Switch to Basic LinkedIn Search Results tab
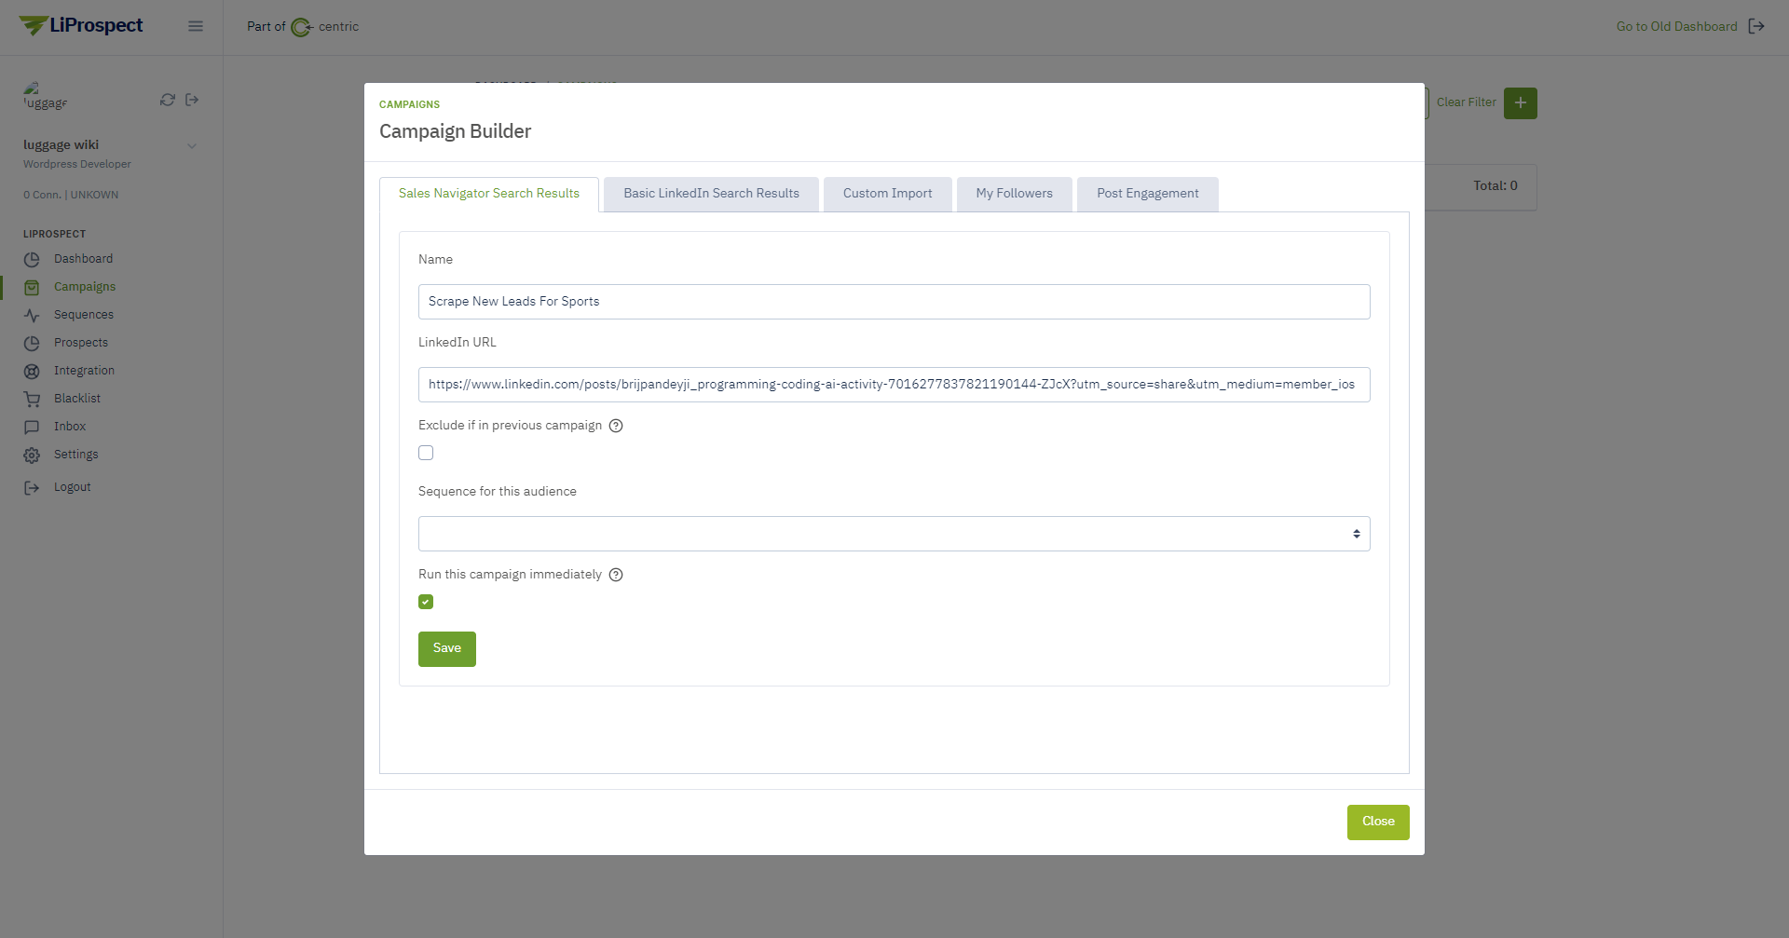1789x938 pixels. 711,194
